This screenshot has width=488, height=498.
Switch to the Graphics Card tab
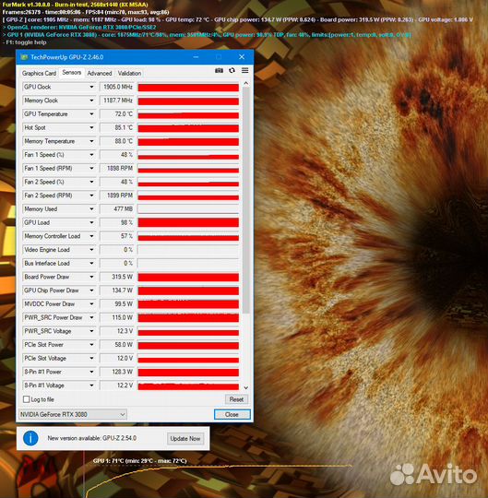[39, 74]
